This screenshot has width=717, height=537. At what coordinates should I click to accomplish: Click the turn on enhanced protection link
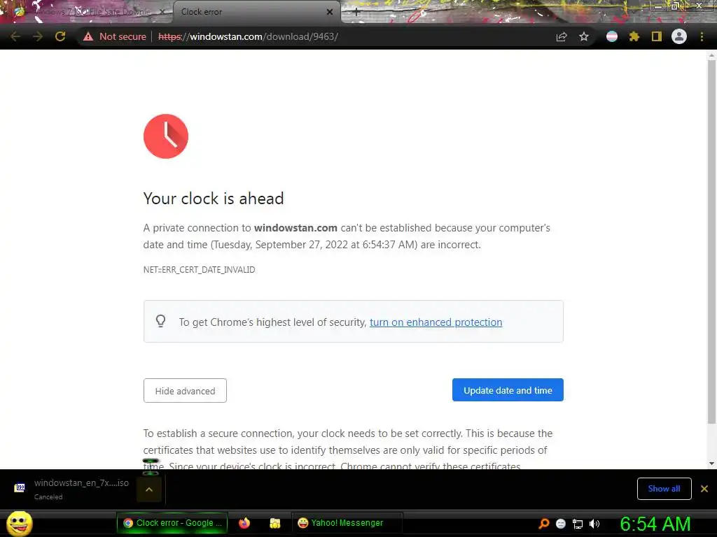pyautogui.click(x=436, y=322)
